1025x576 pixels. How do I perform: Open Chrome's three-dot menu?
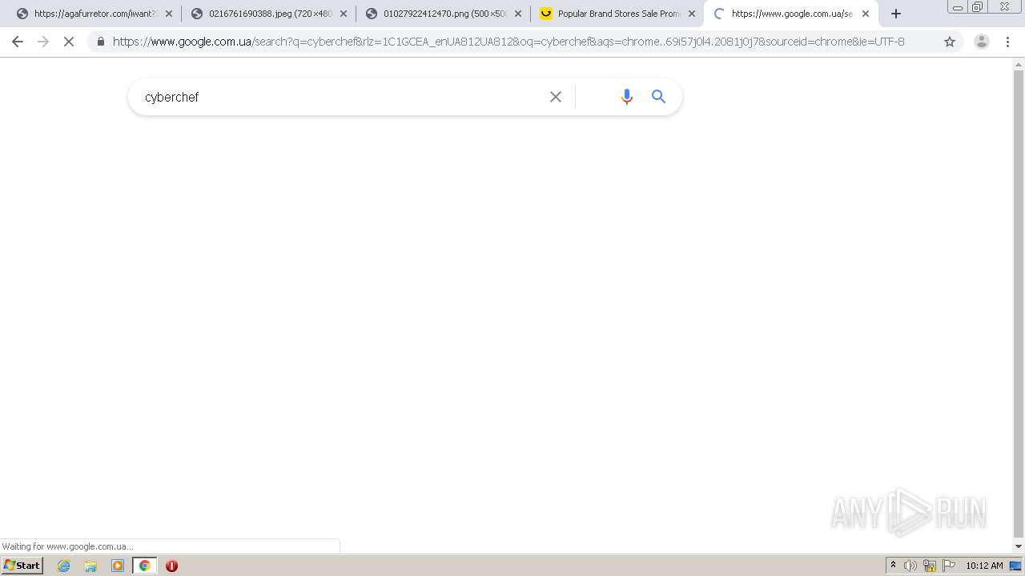(1007, 42)
